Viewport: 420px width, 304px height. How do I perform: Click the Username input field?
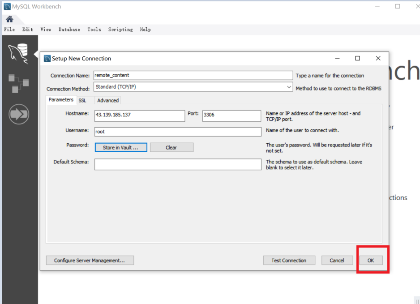point(178,132)
